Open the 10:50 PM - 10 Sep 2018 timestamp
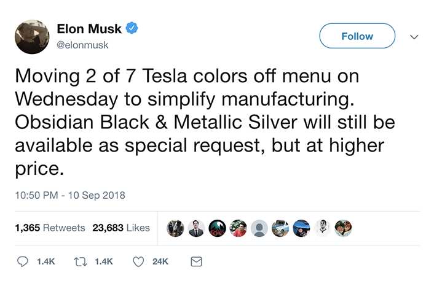434x289 pixels. (69, 196)
